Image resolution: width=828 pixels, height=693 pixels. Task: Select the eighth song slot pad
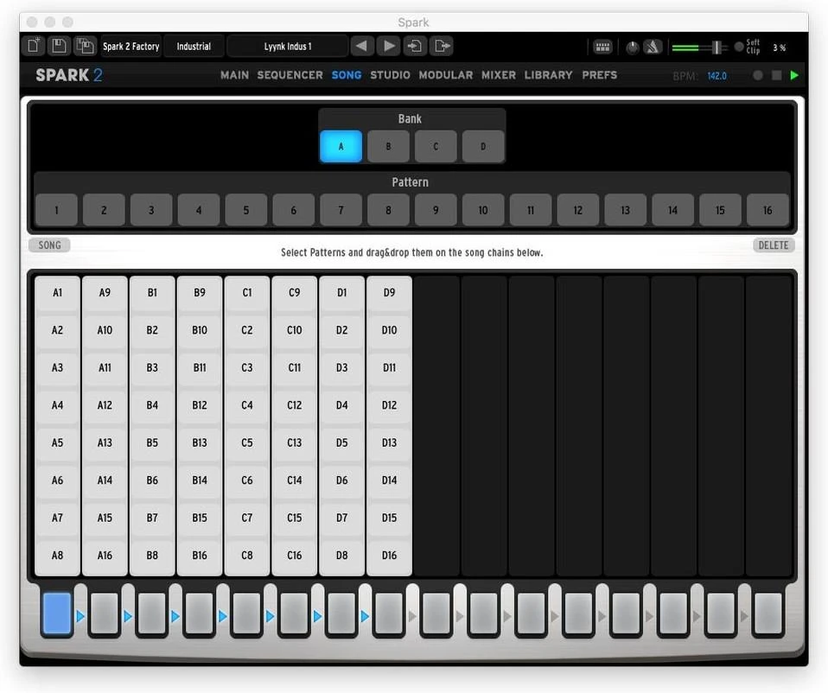point(389,613)
